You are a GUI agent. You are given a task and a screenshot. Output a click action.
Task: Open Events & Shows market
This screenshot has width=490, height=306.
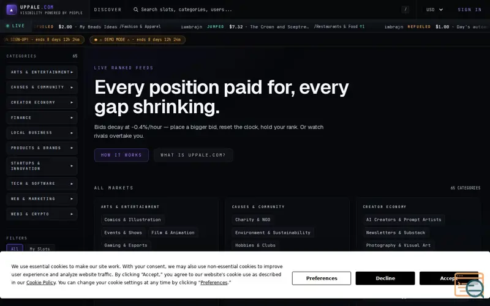pyautogui.click(x=123, y=233)
